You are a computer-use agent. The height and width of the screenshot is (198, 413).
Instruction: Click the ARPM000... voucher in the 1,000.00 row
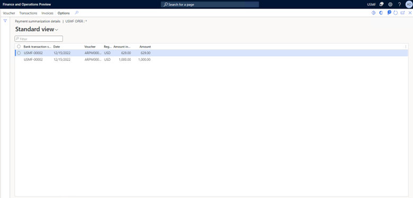click(x=93, y=59)
